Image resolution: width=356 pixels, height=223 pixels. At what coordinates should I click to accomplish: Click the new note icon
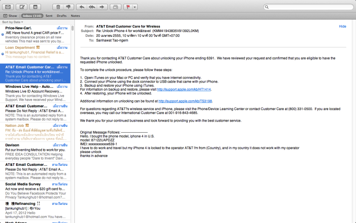tap(35, 7)
